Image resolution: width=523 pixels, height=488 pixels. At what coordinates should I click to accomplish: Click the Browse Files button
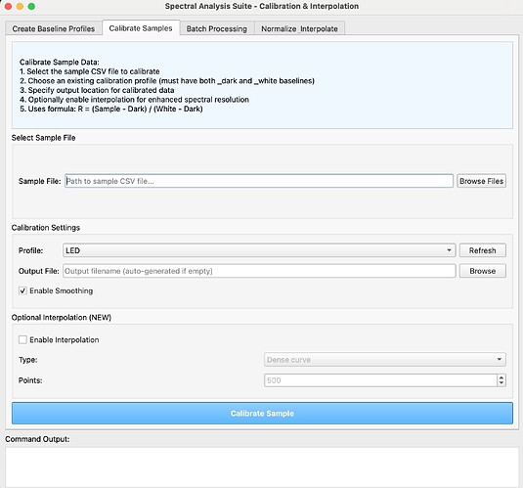[x=481, y=181]
